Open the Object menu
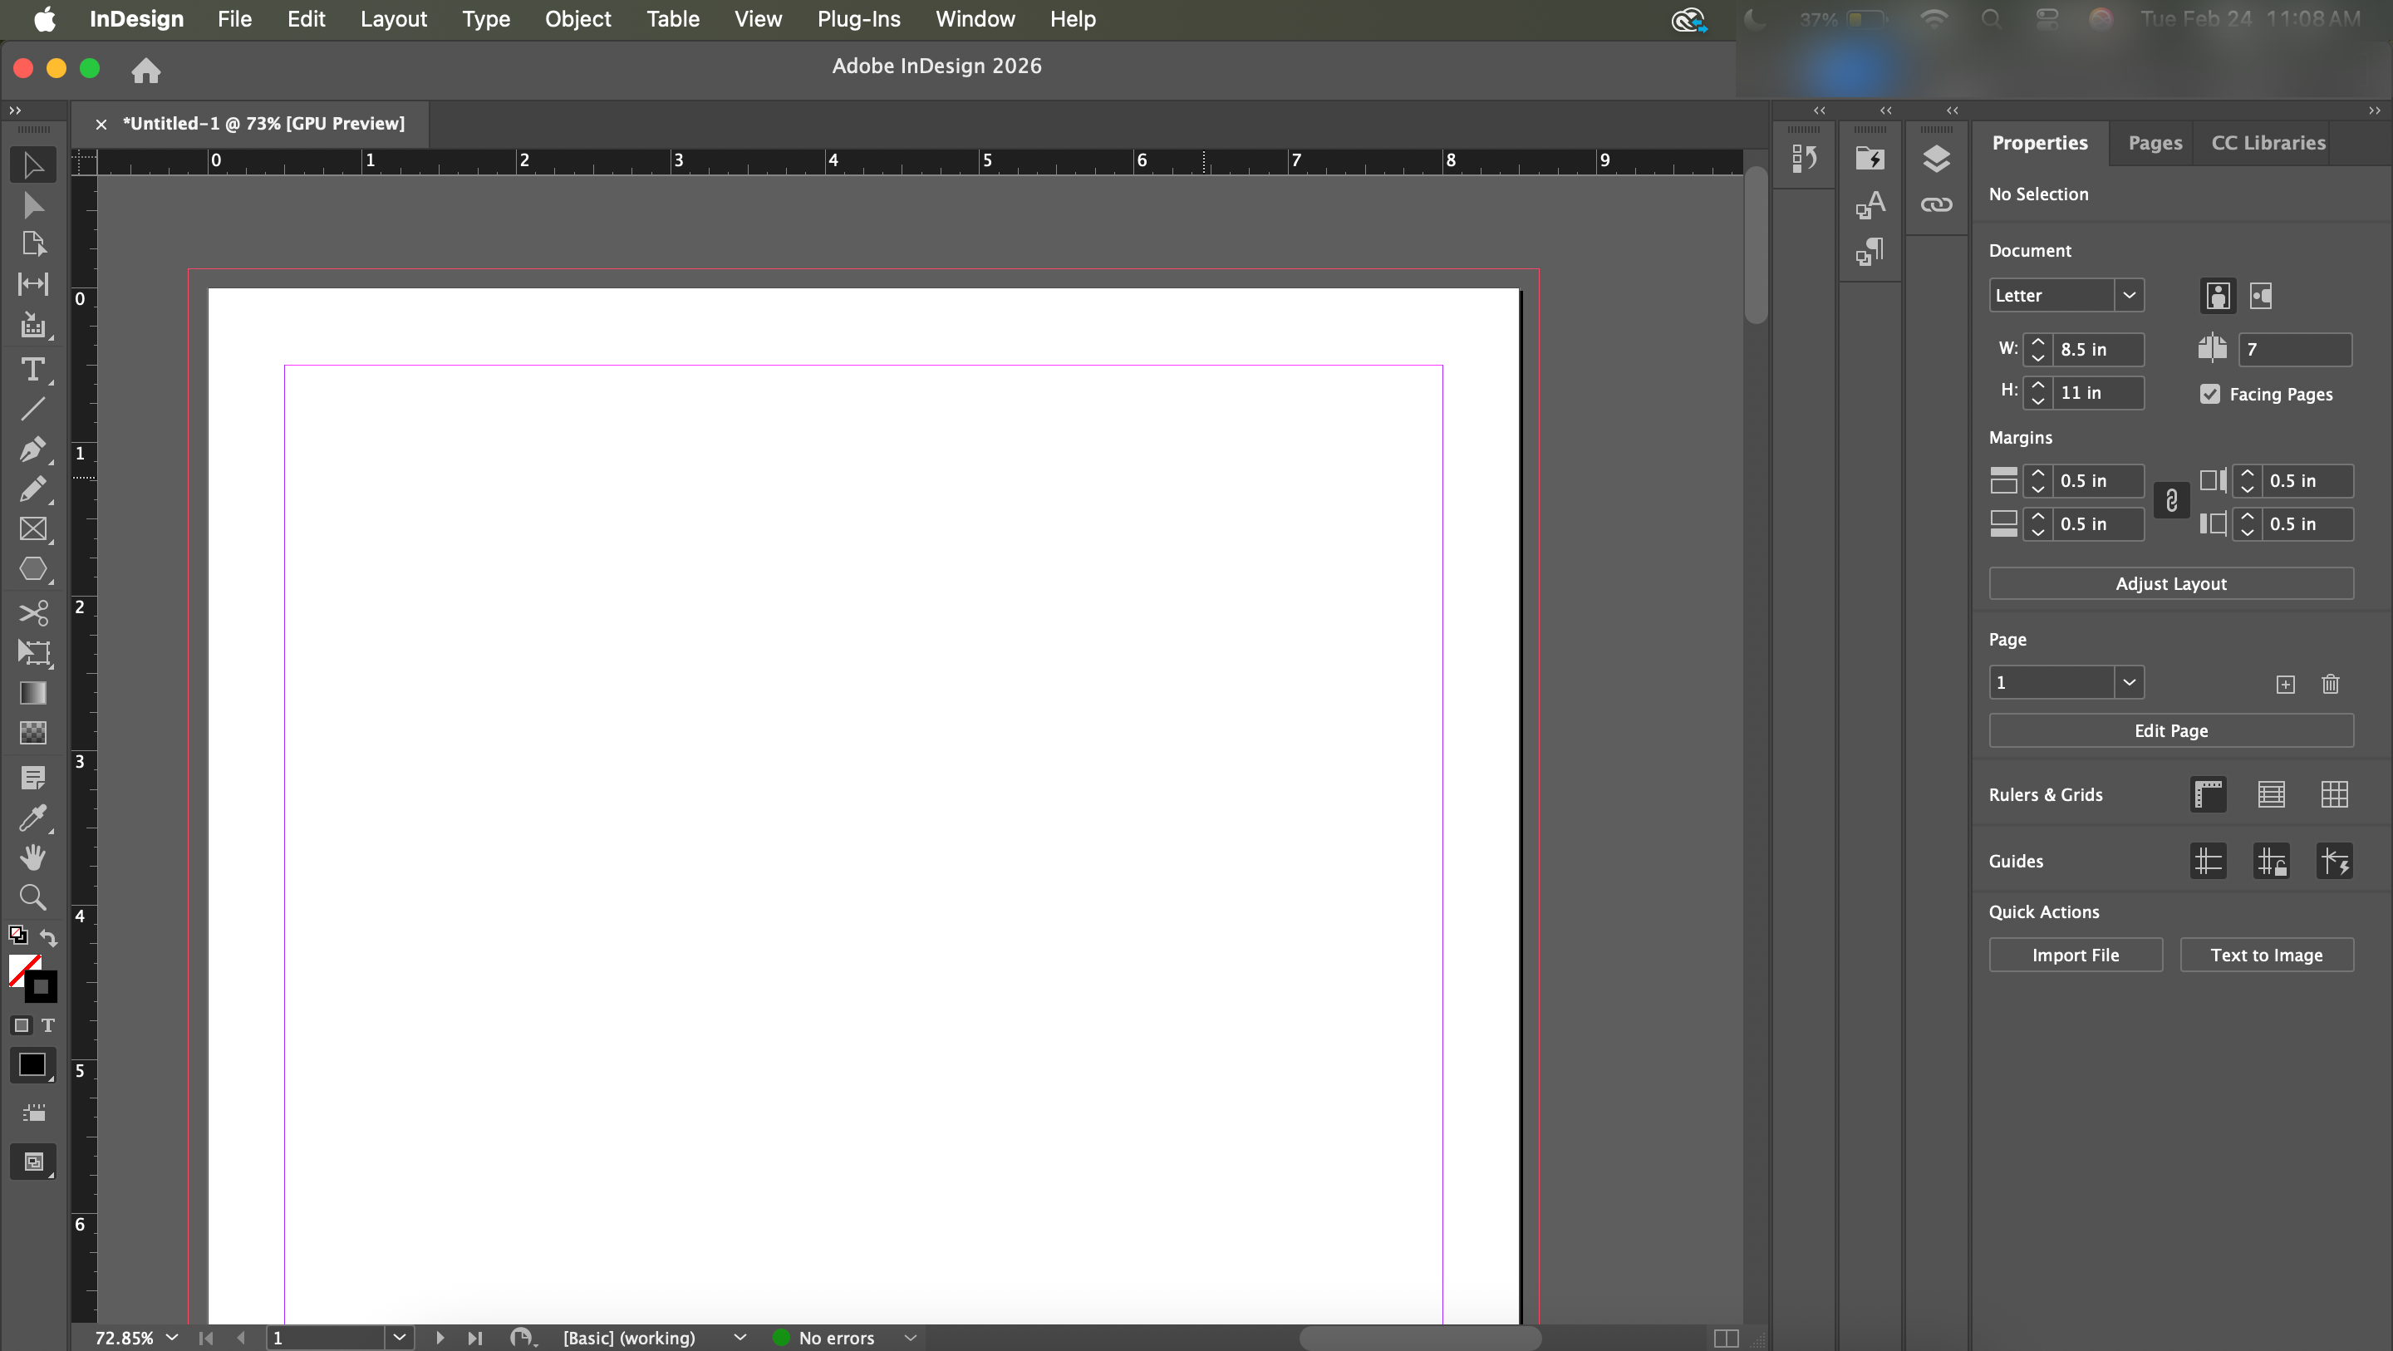Viewport: 2393px width, 1351px height. coord(577,18)
